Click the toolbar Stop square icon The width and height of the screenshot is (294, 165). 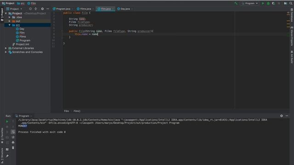[279, 3]
